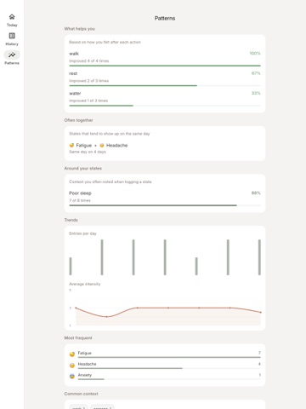Screen dimensions: 306x409
Task: Select the Fatigue row in Most frequent
Action: 165,354
